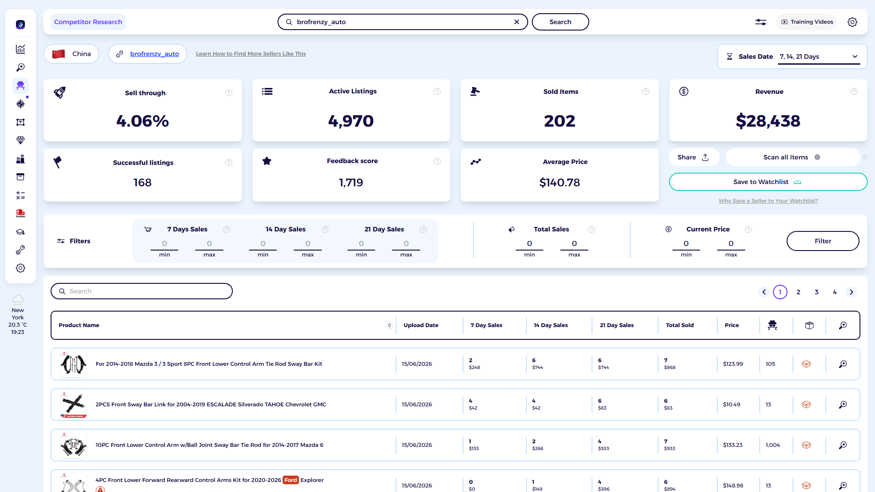Select results page 4
This screenshot has height=492, width=875.
[835, 292]
